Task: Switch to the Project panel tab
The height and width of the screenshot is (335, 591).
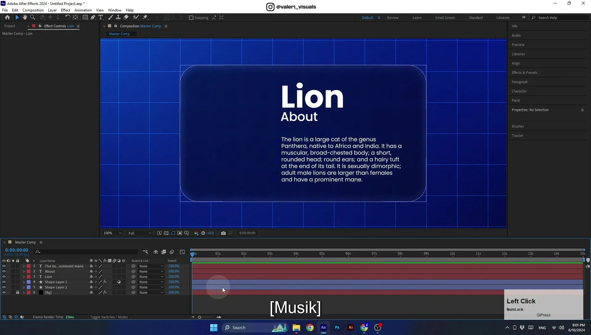Action: tap(10, 26)
